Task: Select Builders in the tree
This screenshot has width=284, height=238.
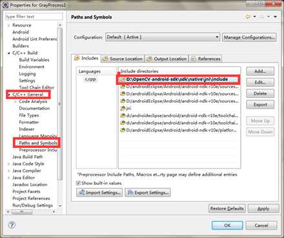Action: pyautogui.click(x=21, y=46)
